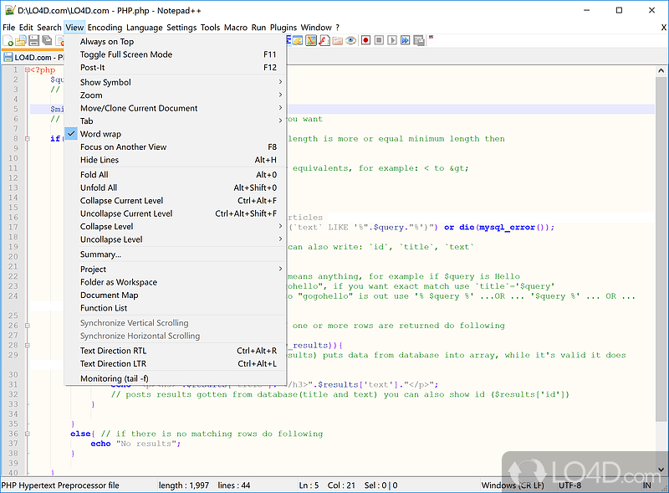Select the LO4D.com PHP.php document tab
The image size is (669, 493).
[33, 57]
